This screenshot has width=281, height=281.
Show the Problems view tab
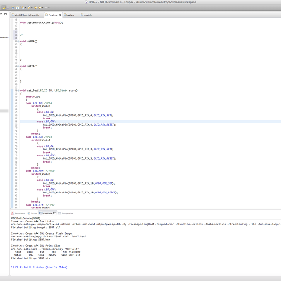click(x=20, y=213)
